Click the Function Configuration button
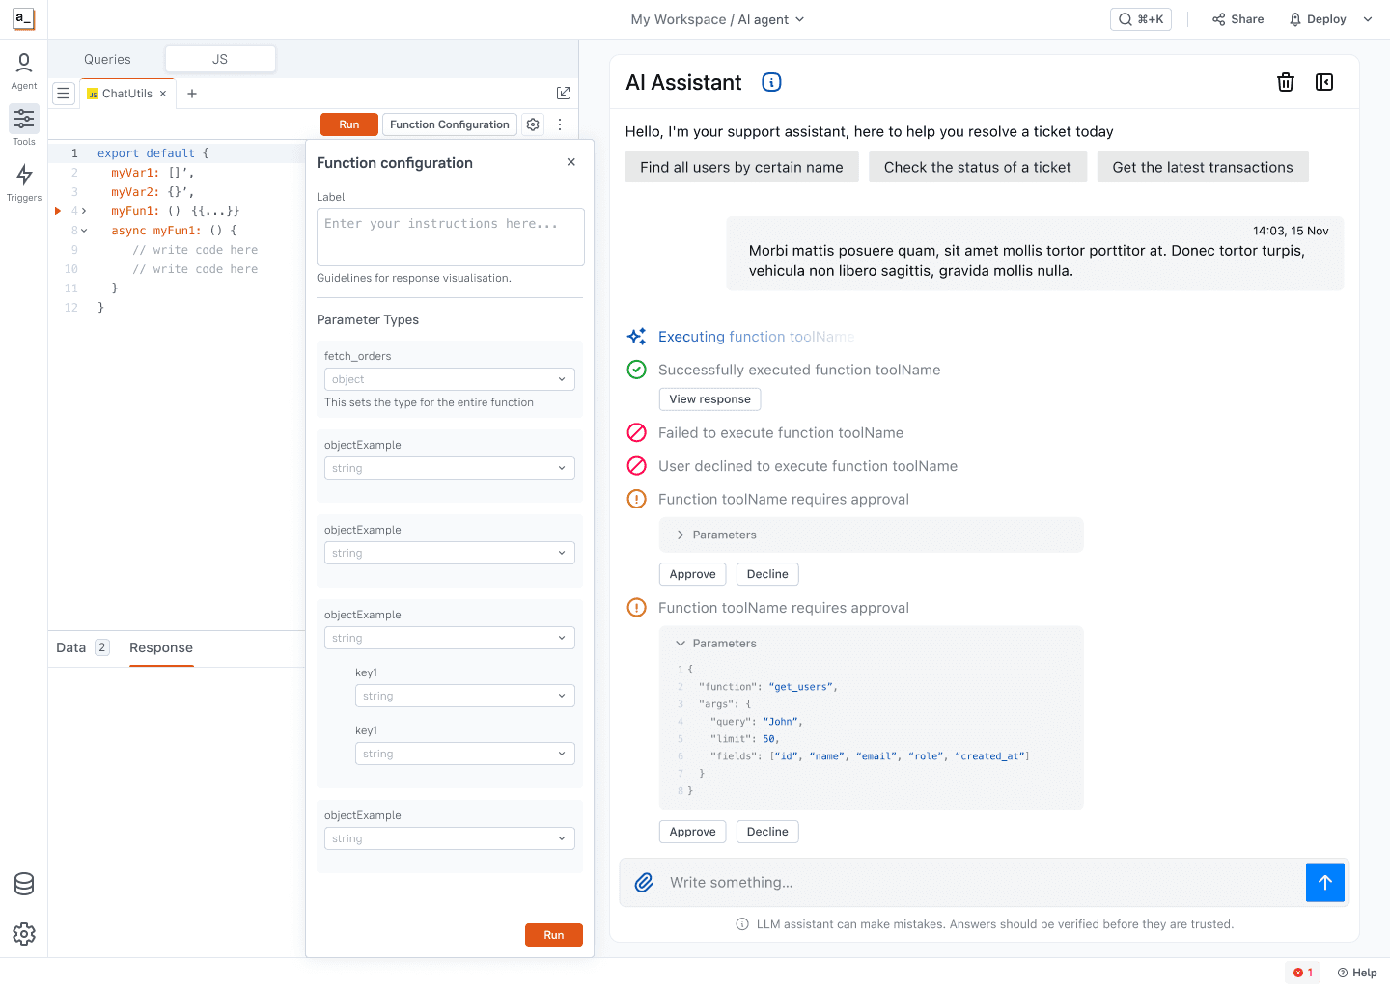 (450, 124)
